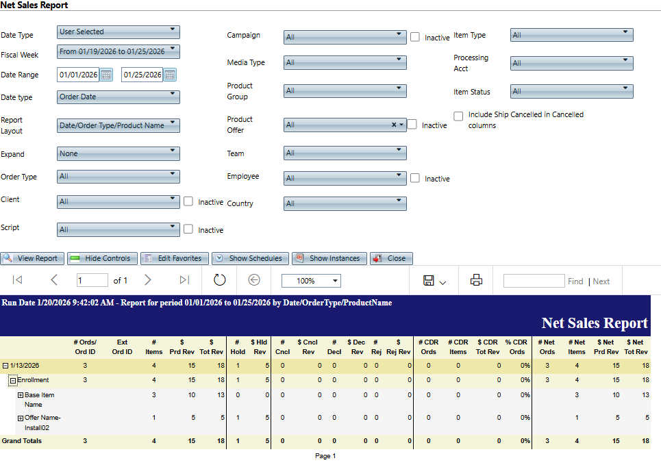Open Show Schedules
This screenshot has height=465, width=661.
pos(250,258)
